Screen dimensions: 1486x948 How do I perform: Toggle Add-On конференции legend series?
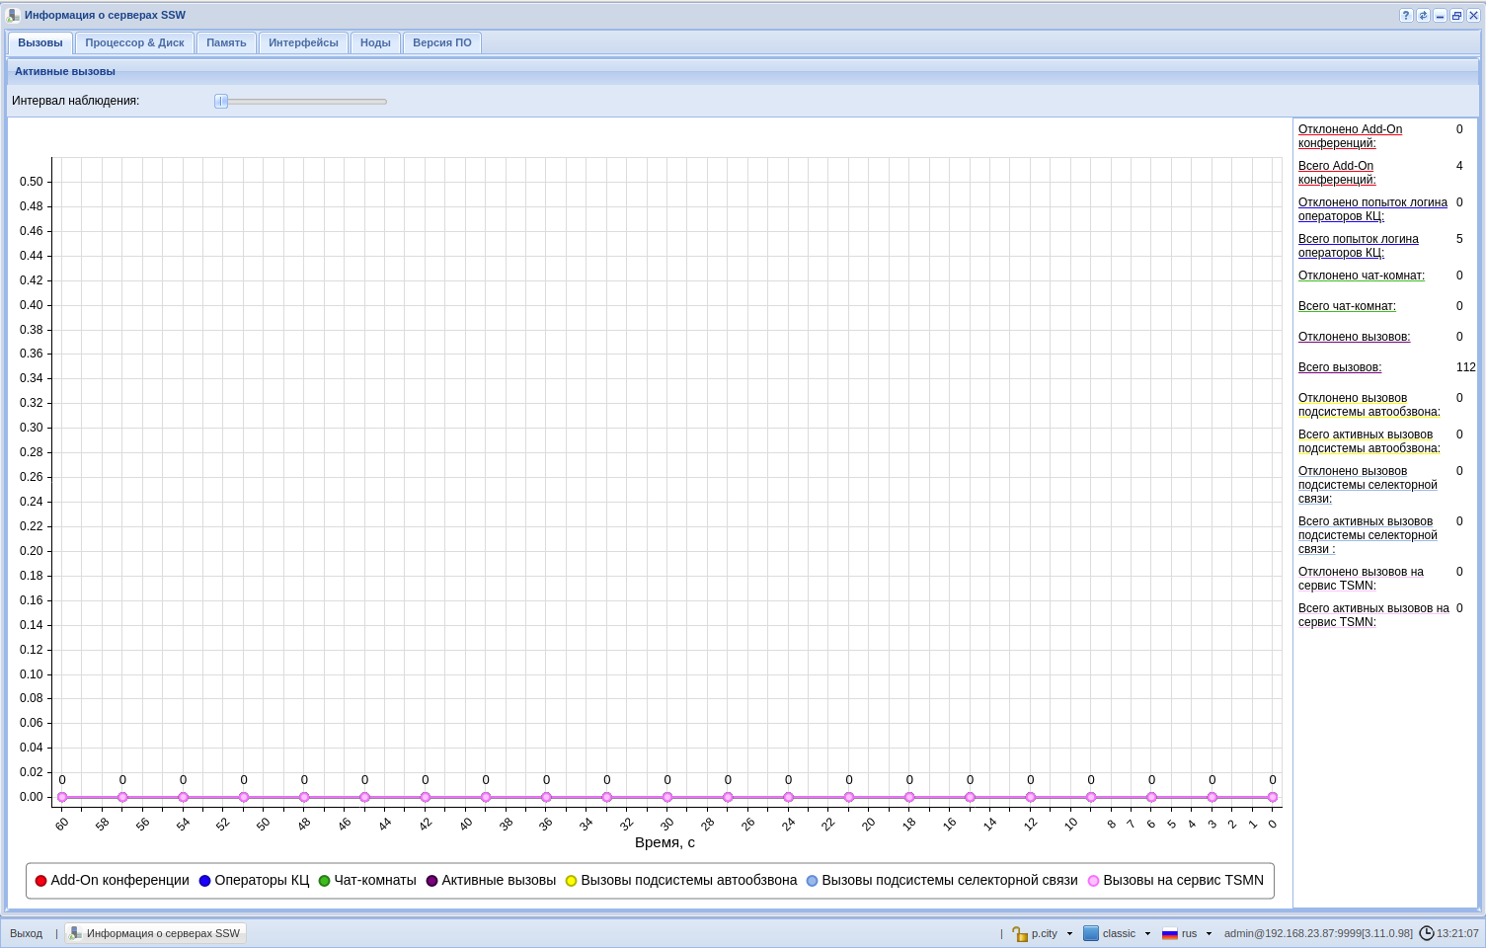pyautogui.click(x=112, y=881)
